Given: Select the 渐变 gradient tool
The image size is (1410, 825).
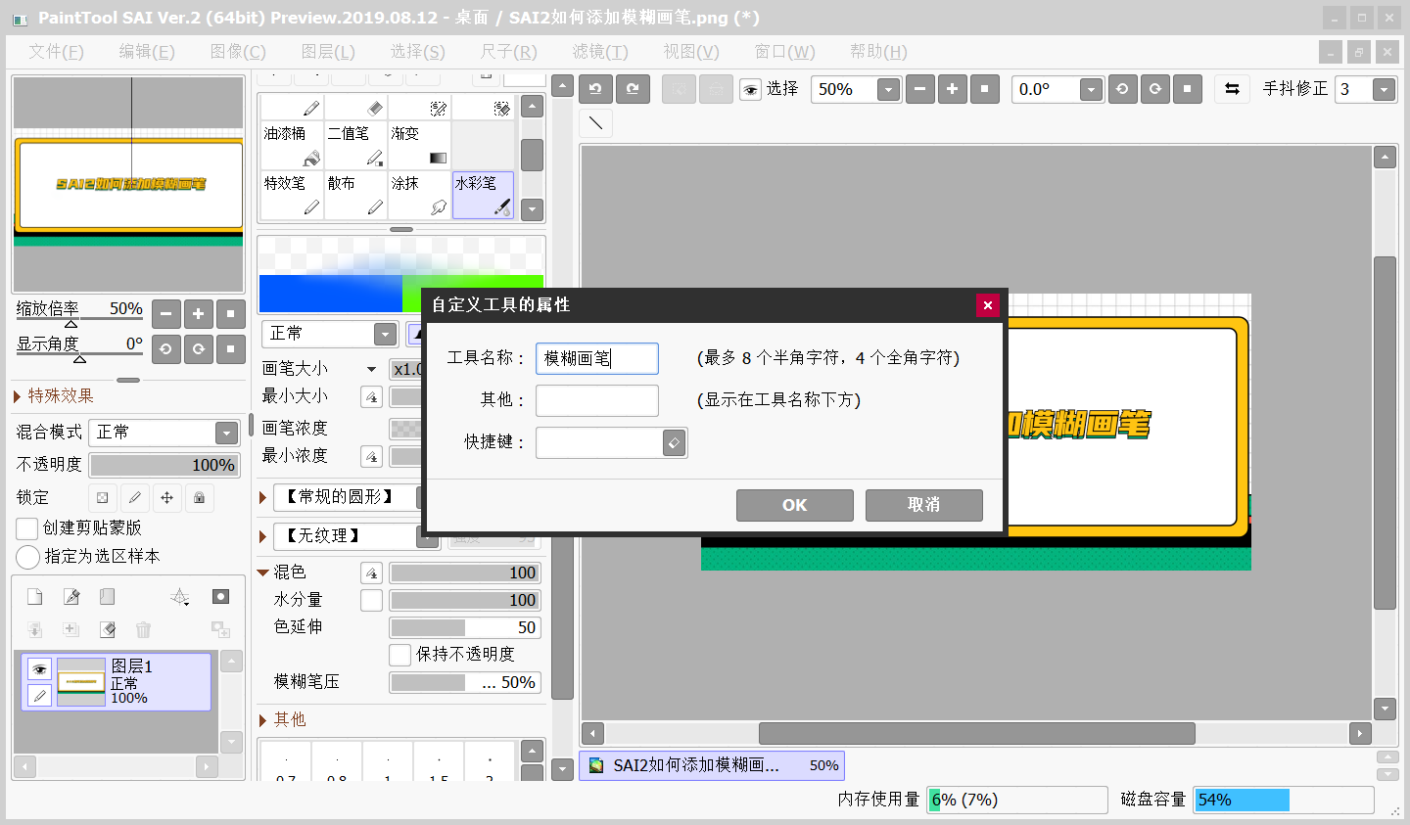Looking at the screenshot, I should point(419,145).
